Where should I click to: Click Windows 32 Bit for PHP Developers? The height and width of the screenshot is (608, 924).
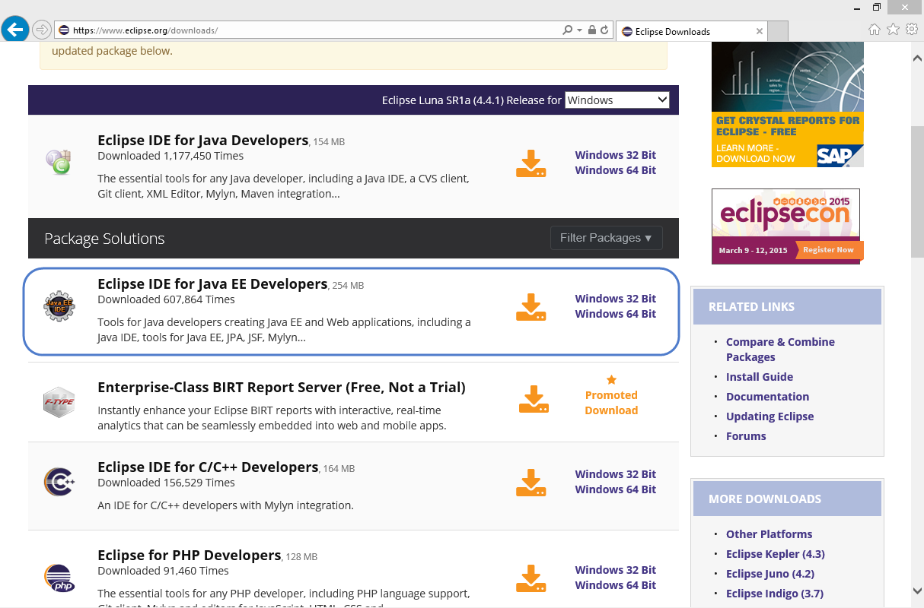(615, 570)
